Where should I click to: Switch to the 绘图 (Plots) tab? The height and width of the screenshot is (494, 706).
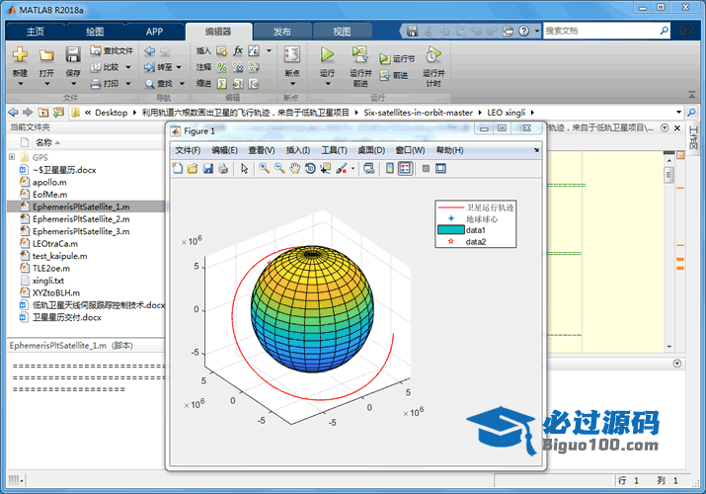tap(95, 32)
